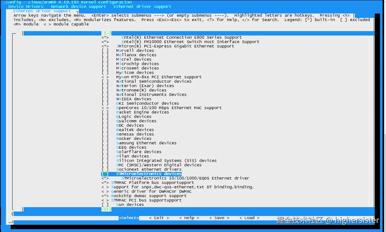Toggle the Sun devices checkbox
Image resolution: width=386 pixels, height=232 pixels.
point(105,204)
